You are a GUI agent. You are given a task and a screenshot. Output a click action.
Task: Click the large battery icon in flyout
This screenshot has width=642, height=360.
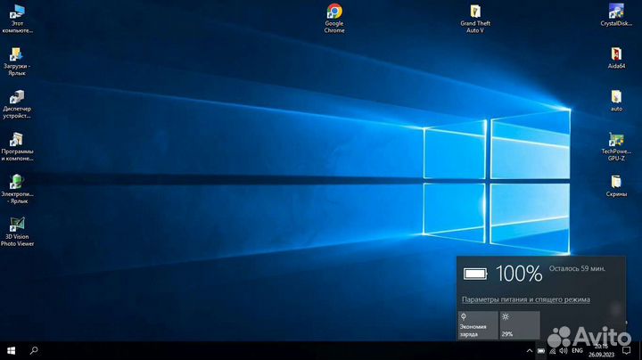pos(475,274)
